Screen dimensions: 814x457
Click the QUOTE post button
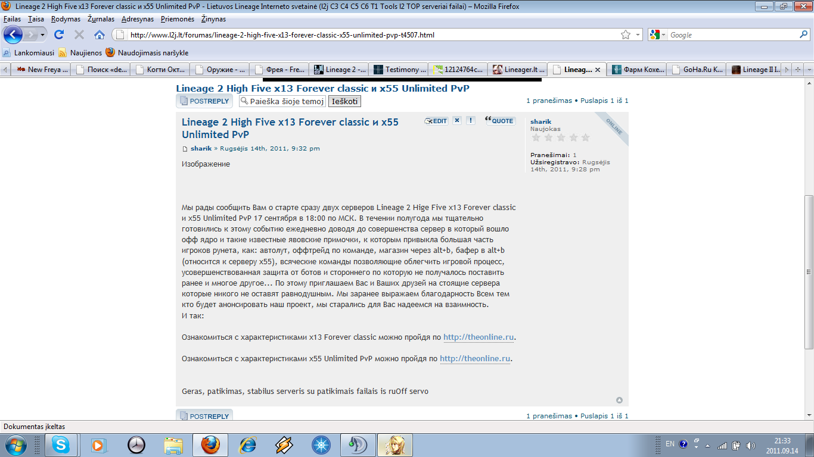point(499,120)
